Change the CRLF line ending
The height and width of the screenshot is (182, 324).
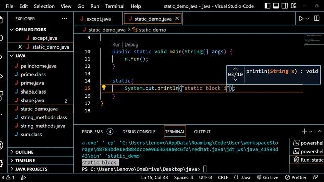point(223,177)
